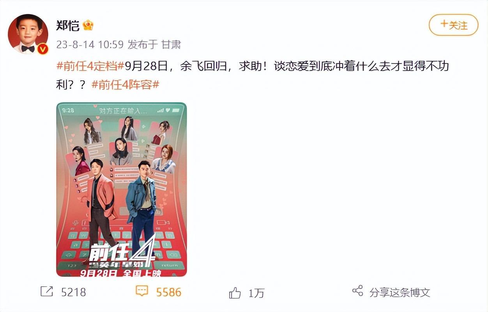Image resolution: width=488 pixels, height=312 pixels.
Task: Click the crown membership badge beside 郑恺
Action: [x=88, y=26]
